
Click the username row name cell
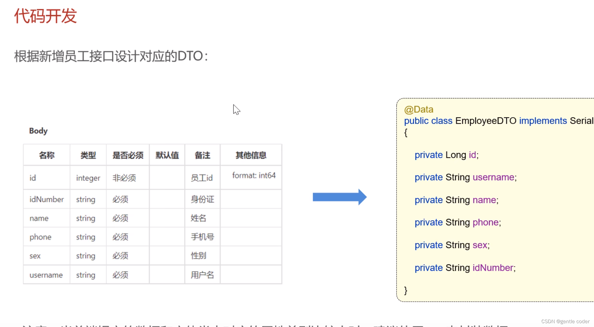click(46, 275)
